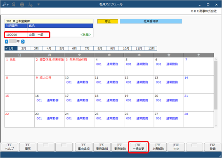Select Saturday day 14 cell

[199, 84]
